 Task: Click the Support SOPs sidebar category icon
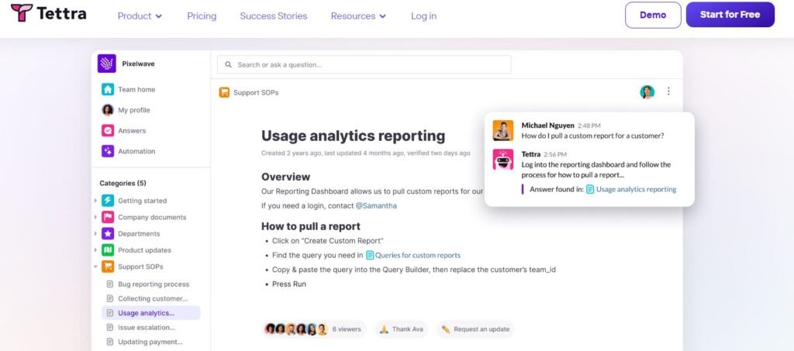tap(108, 267)
